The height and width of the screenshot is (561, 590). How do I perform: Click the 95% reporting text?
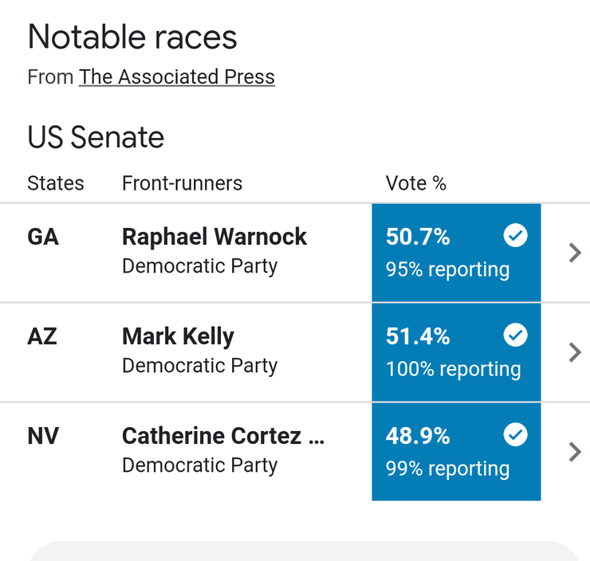coord(448,269)
